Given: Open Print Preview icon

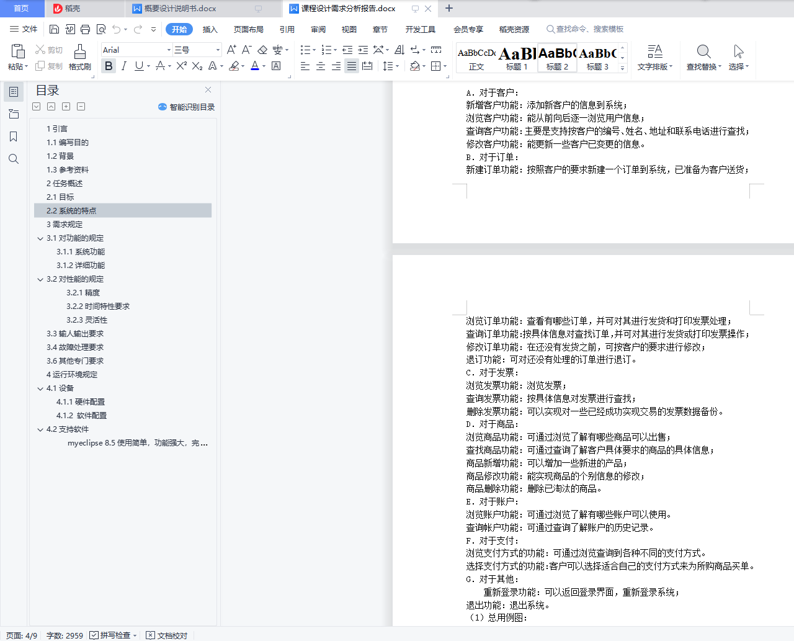Looking at the screenshot, I should (101, 29).
